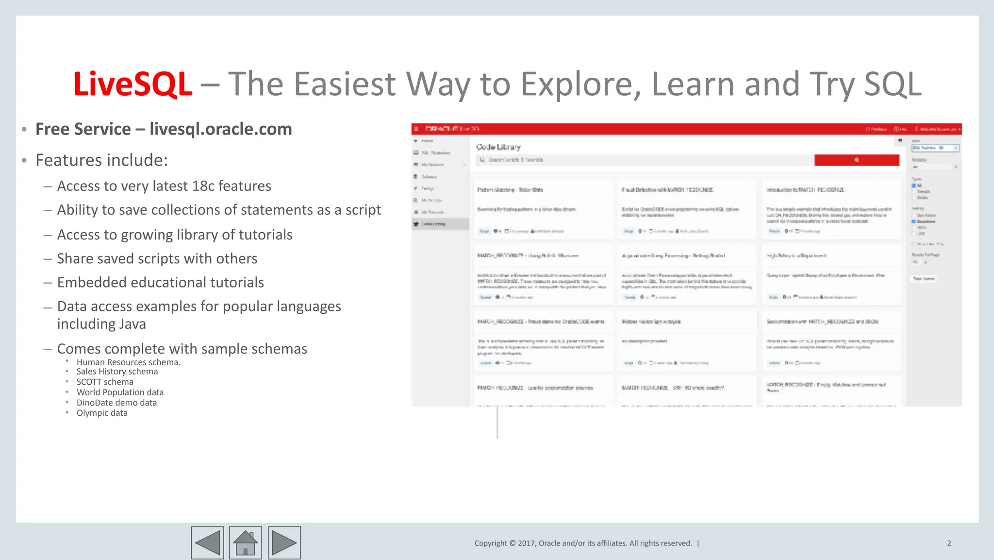Open SQL Worksheet from left sidebar

click(x=432, y=153)
